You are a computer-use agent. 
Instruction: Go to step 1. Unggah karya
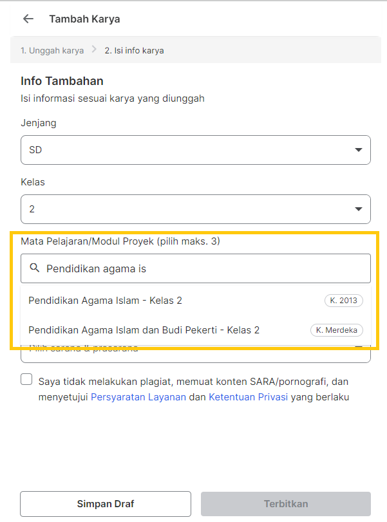[52, 50]
